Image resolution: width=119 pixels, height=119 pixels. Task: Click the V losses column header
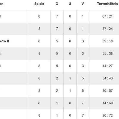pyautogui.click(x=83, y=4)
